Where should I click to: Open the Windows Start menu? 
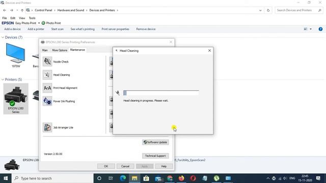pos(6,178)
